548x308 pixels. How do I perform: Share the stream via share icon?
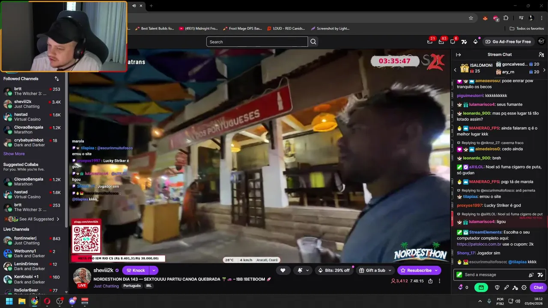(x=430, y=281)
